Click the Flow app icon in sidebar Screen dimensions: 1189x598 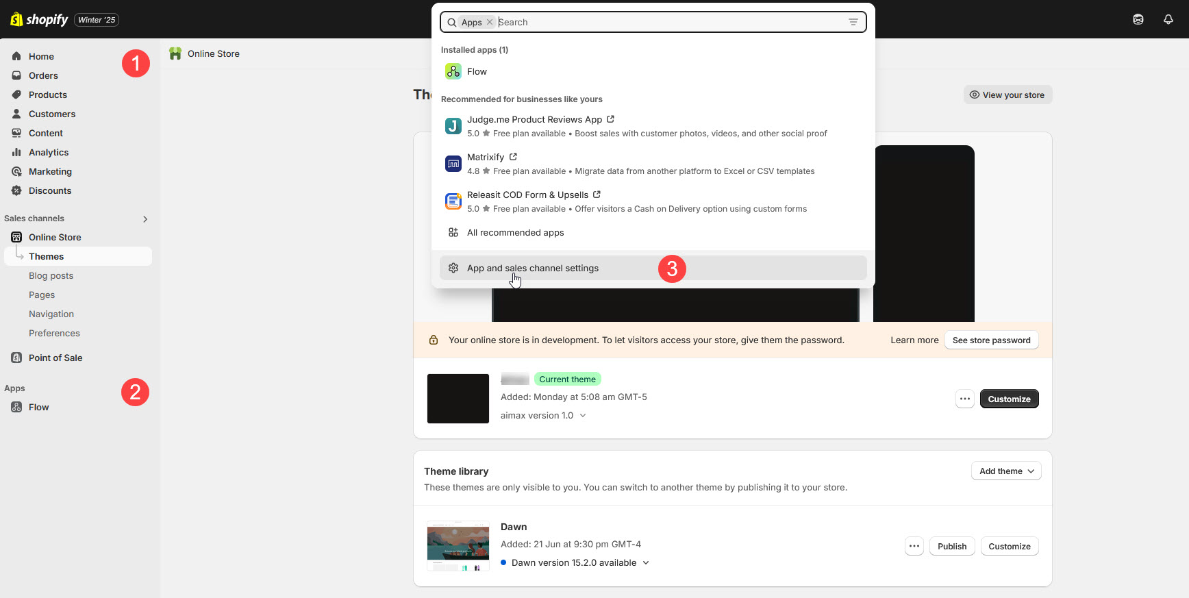(x=16, y=407)
